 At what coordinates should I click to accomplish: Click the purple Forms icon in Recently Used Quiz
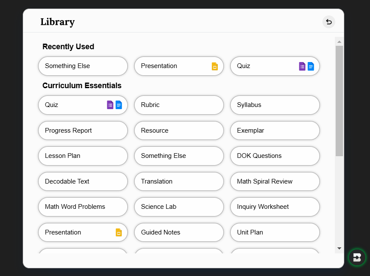(302, 66)
